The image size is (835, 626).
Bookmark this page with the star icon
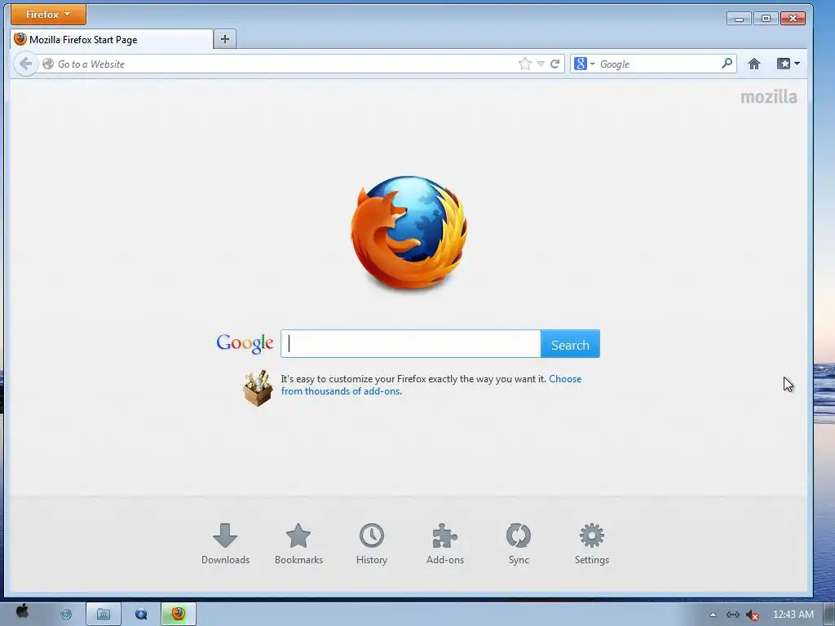click(x=525, y=64)
